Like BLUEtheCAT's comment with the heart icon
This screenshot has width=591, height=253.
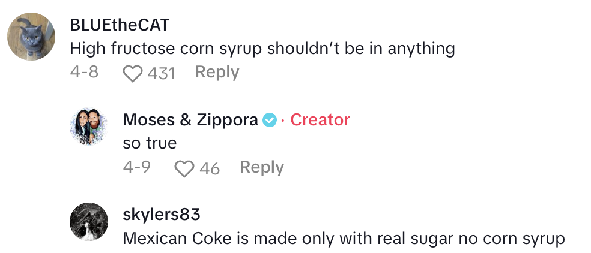tap(132, 73)
